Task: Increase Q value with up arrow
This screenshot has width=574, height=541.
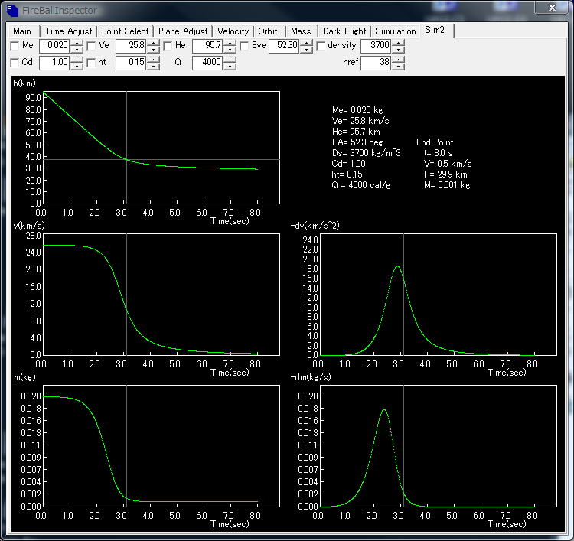Action: tap(230, 59)
